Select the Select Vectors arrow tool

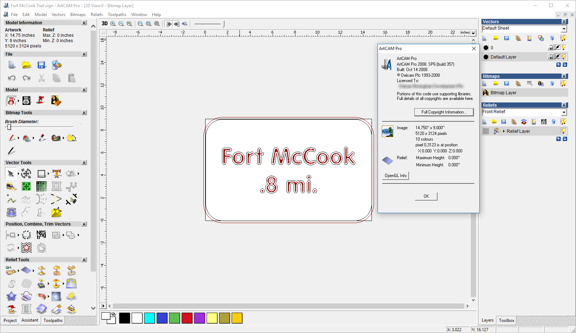(11, 174)
